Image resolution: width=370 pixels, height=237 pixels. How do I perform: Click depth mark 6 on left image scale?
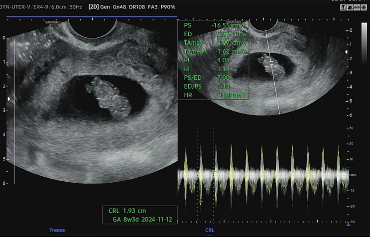(4, 183)
